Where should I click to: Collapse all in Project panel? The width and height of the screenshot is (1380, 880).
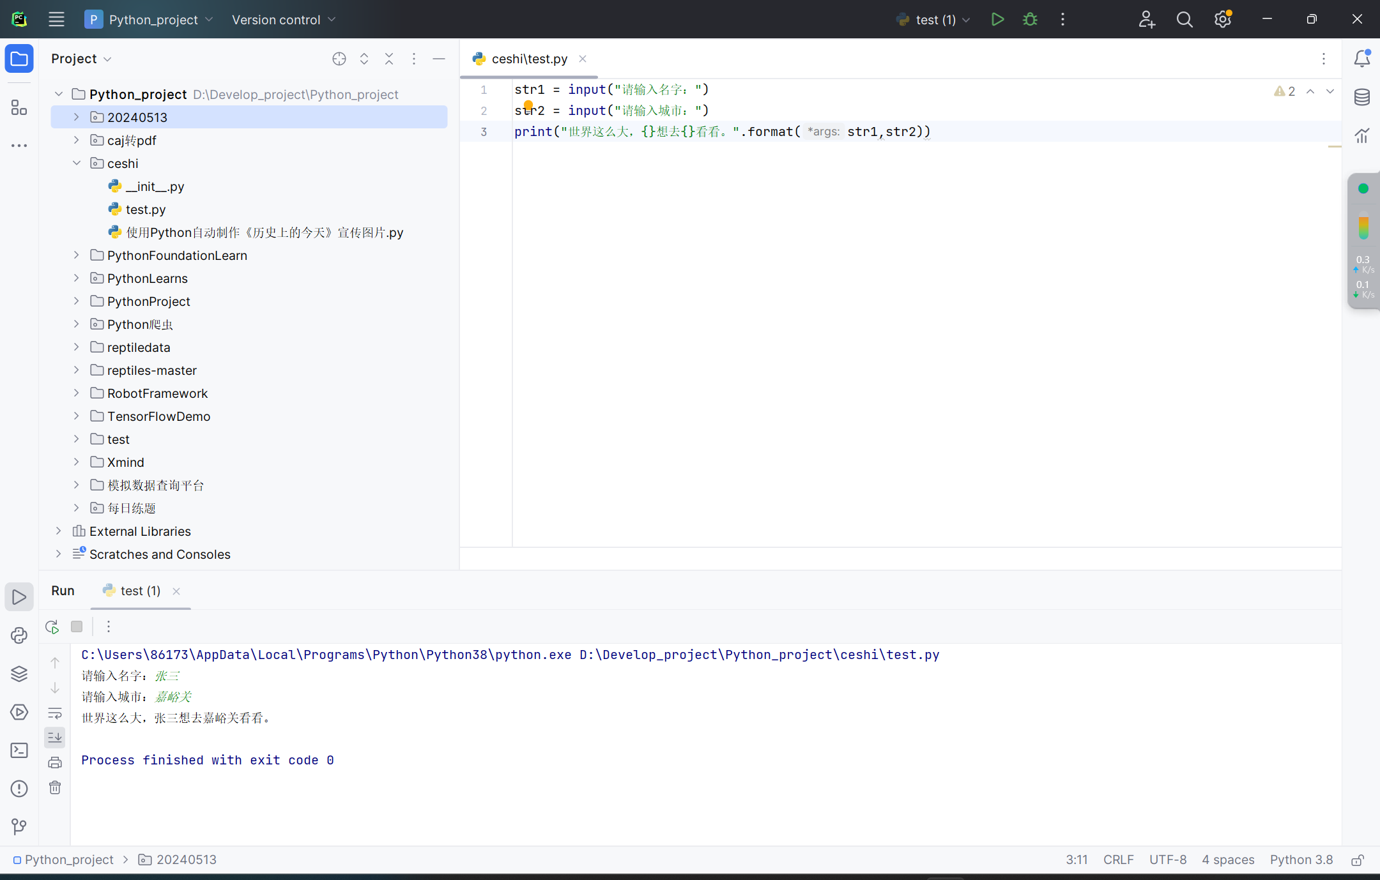click(389, 59)
